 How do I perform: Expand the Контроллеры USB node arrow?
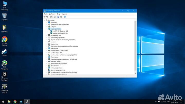pos(47,53)
